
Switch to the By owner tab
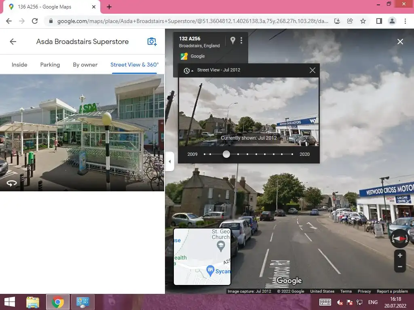click(x=85, y=65)
